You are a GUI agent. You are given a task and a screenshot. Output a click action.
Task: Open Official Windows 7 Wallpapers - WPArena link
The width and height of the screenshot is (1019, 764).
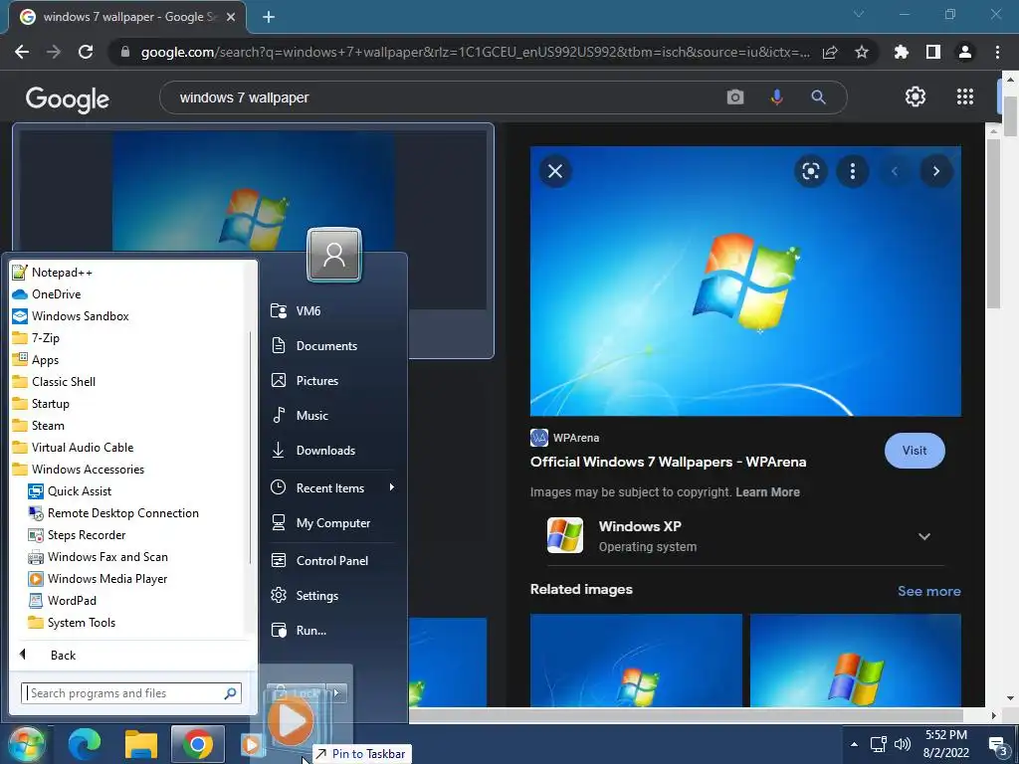(x=668, y=462)
